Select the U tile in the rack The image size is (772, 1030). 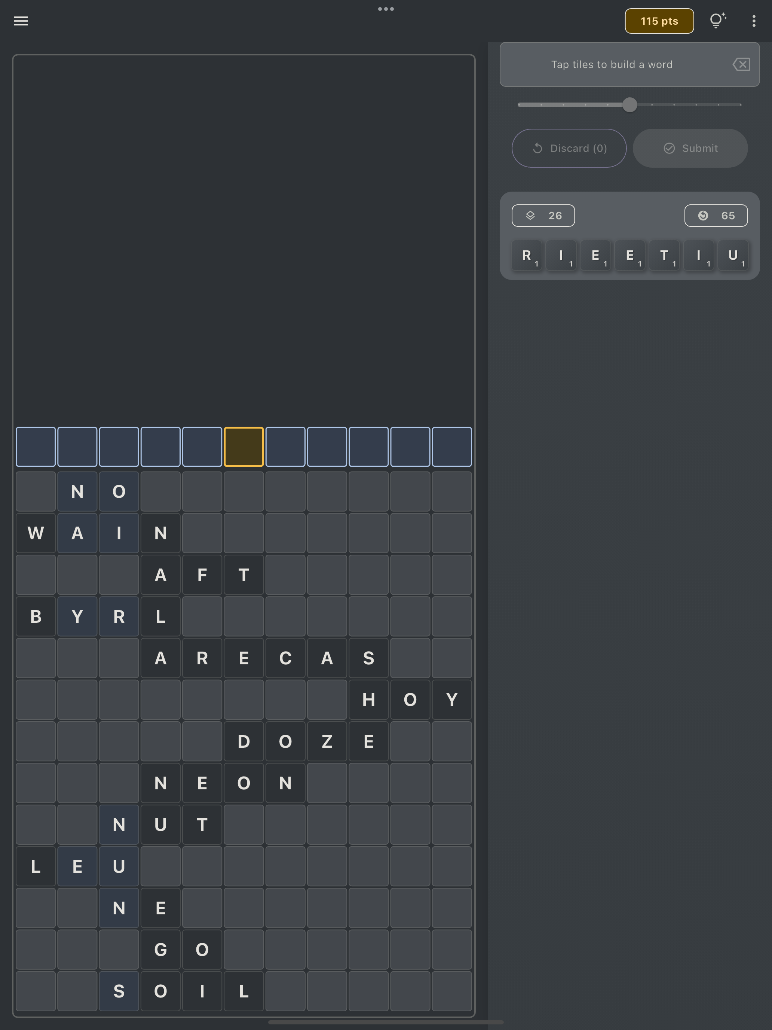point(733,255)
